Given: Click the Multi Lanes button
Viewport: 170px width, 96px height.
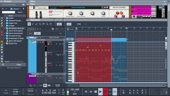Looking at the screenshot, I should [x=70, y=39].
